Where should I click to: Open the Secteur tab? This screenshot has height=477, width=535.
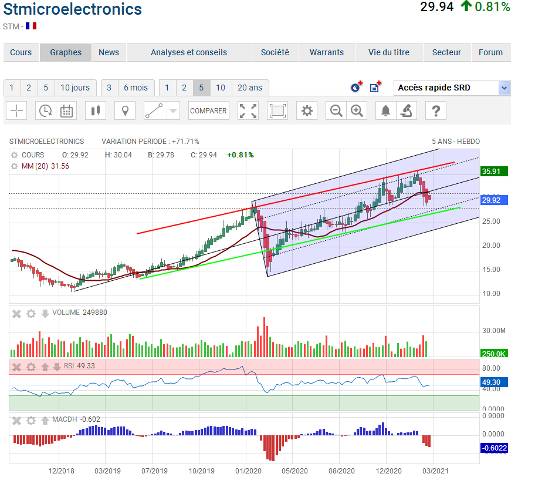tap(446, 52)
